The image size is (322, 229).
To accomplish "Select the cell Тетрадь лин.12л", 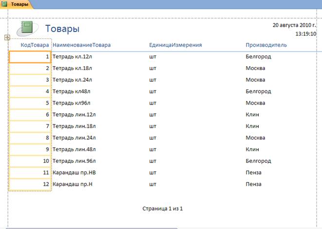I will click(x=74, y=115).
